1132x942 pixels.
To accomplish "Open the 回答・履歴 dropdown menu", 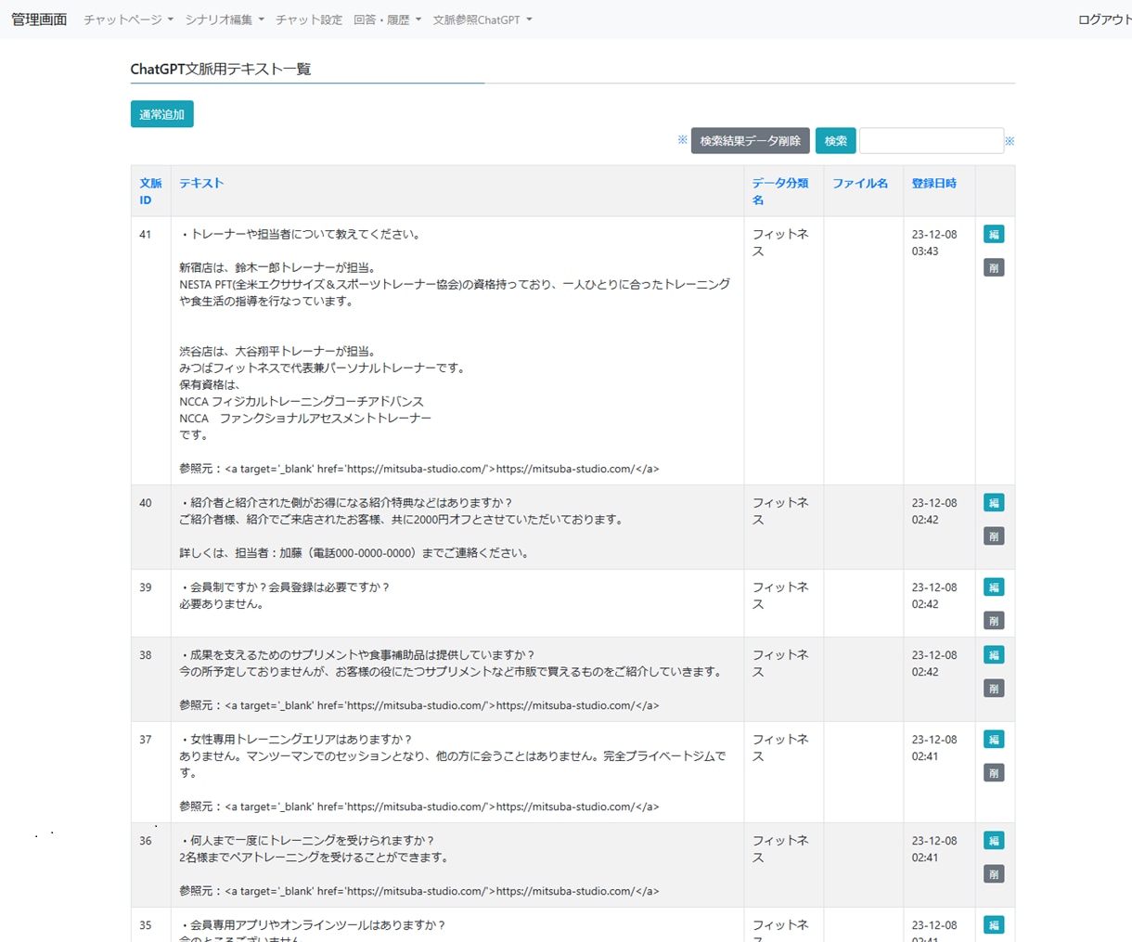I will (x=387, y=19).
